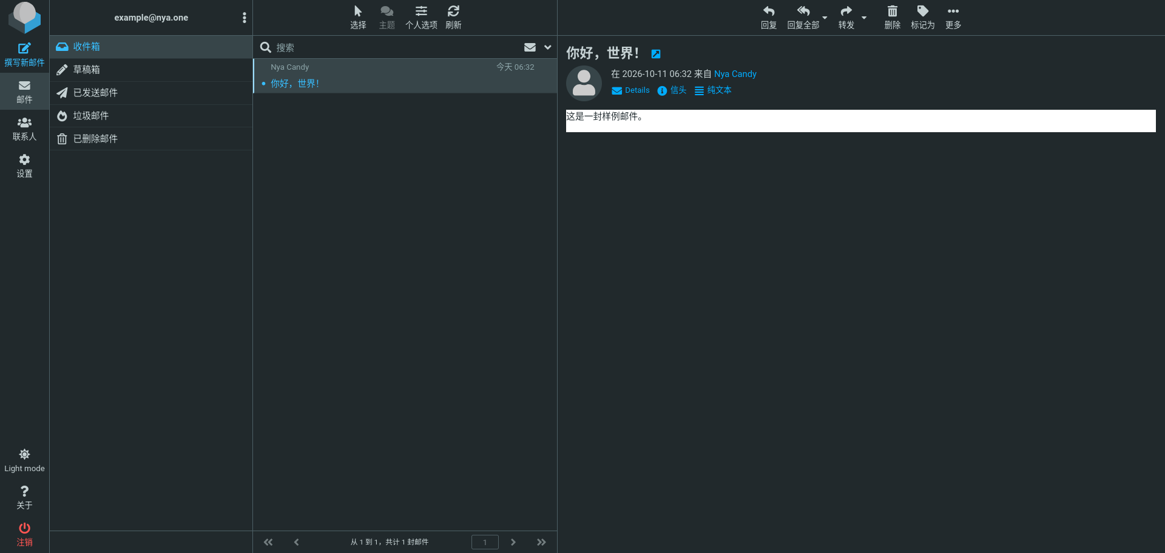Log out using the power icon

click(x=24, y=534)
